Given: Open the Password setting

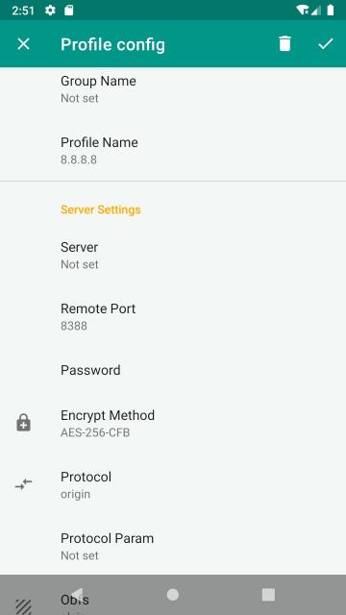Looking at the screenshot, I should point(173,370).
